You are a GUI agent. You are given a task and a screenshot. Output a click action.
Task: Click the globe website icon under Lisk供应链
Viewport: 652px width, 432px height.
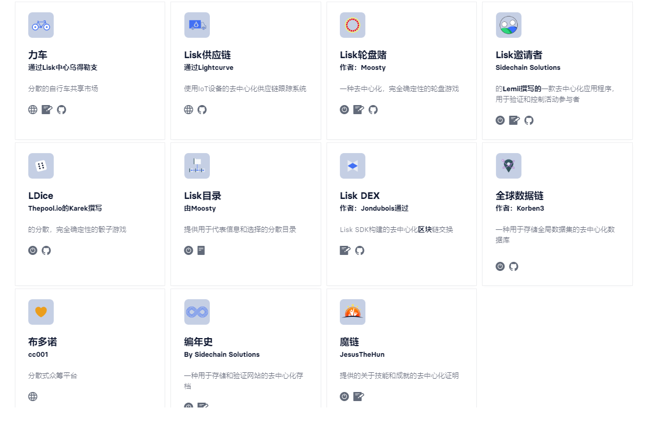click(x=189, y=110)
